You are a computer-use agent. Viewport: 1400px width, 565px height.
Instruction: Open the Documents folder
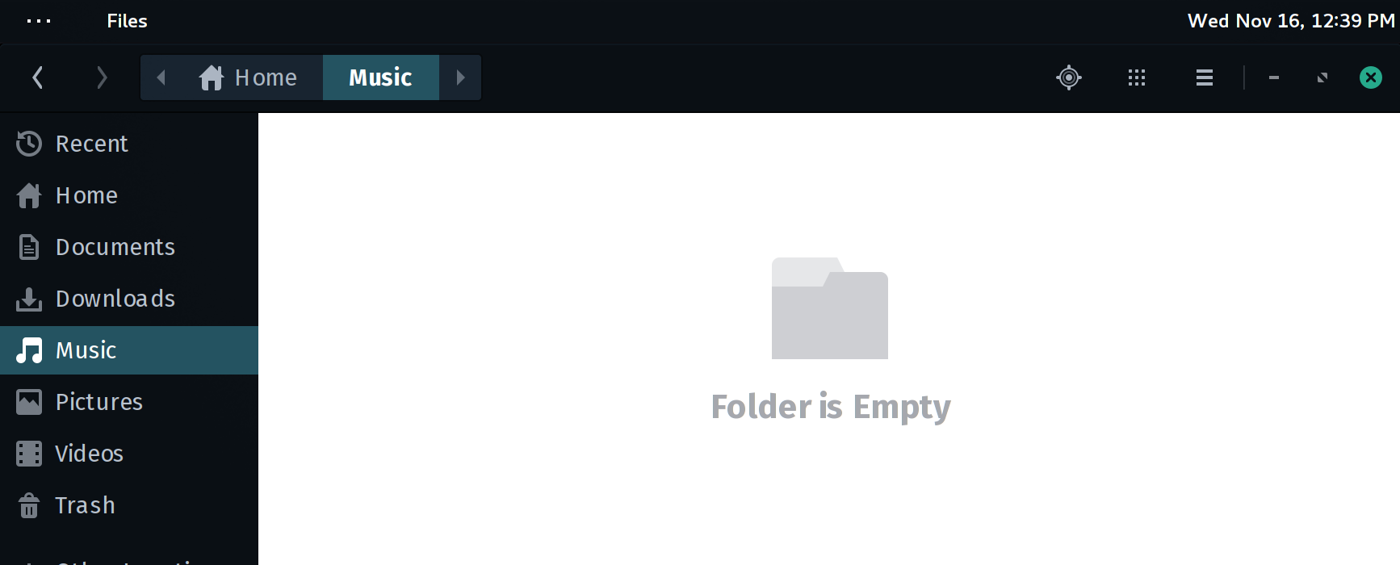129,247
